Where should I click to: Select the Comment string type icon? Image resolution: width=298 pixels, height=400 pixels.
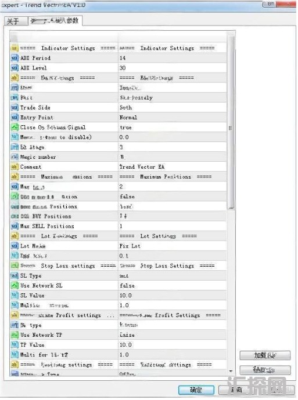15,167
